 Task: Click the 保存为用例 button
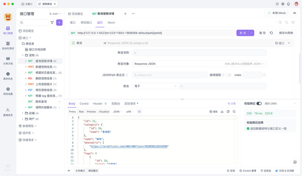tap(286, 33)
